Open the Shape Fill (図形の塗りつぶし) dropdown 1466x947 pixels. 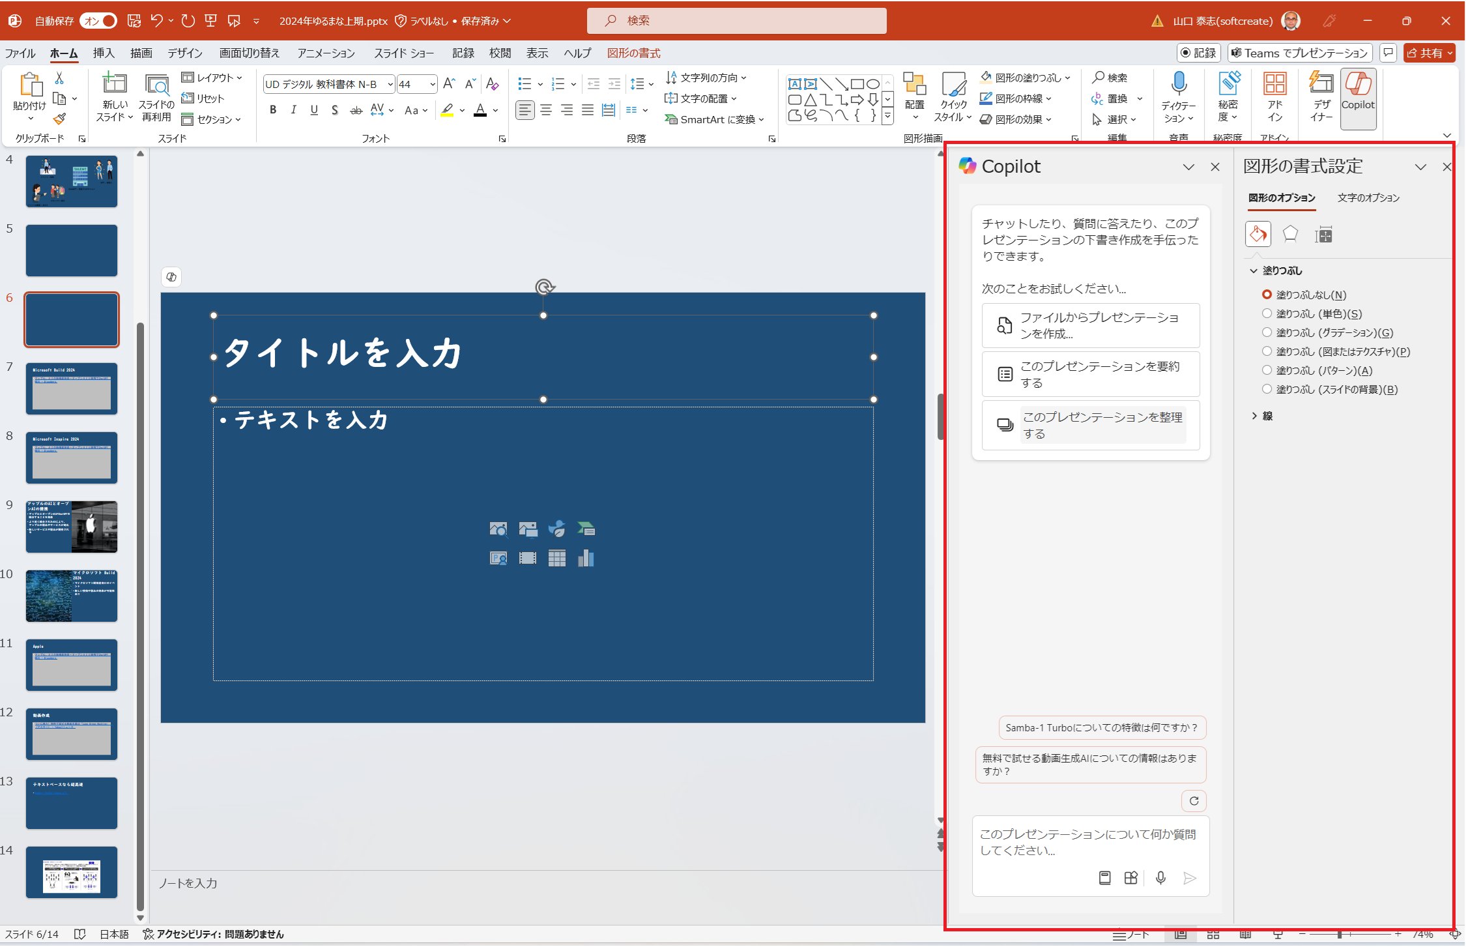click(1067, 78)
